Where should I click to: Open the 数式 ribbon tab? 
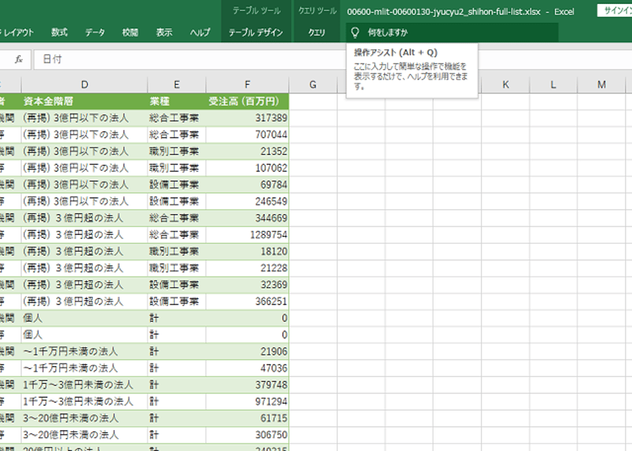[60, 32]
